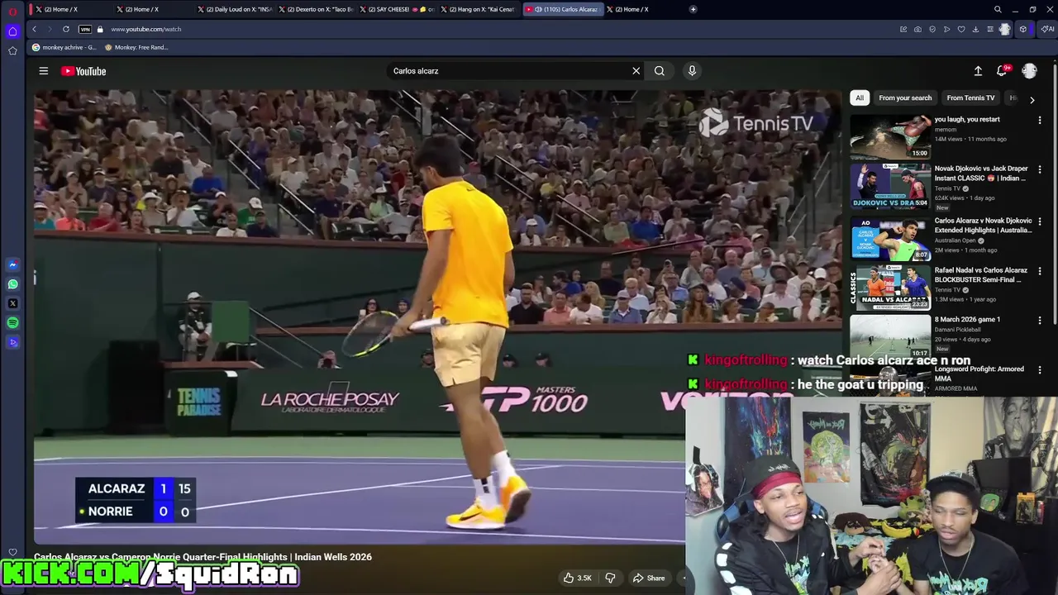This screenshot has height=595, width=1058.
Task: Open the easy setup sliders icon
Action: point(990,29)
